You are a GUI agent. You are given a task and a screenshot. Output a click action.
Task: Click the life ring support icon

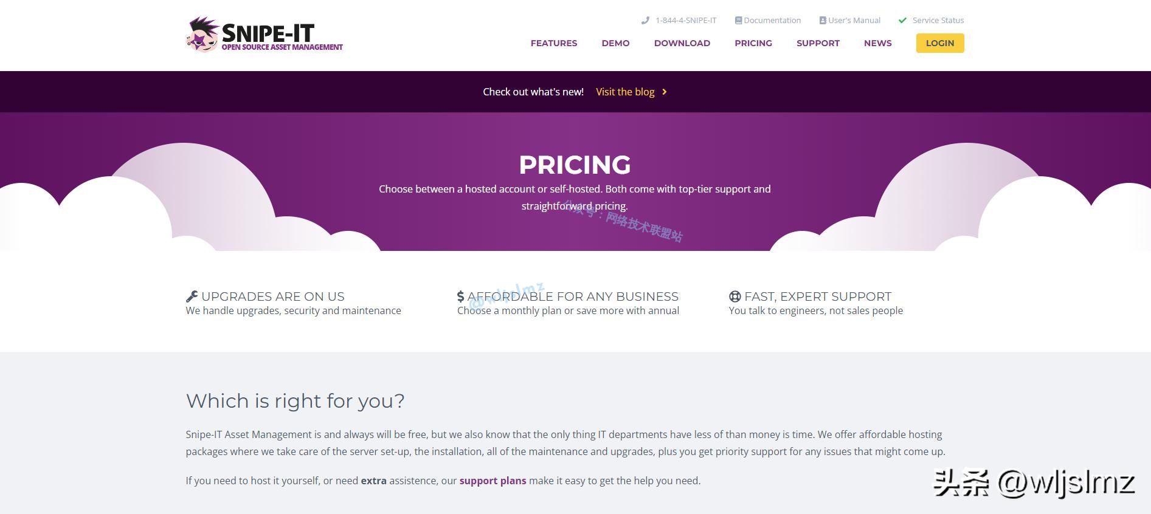tap(735, 296)
